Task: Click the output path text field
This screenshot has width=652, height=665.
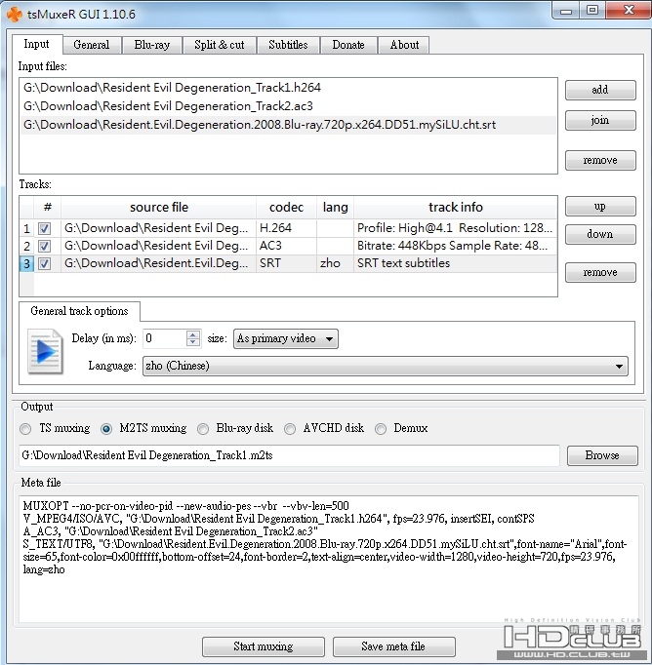Action: 289,455
